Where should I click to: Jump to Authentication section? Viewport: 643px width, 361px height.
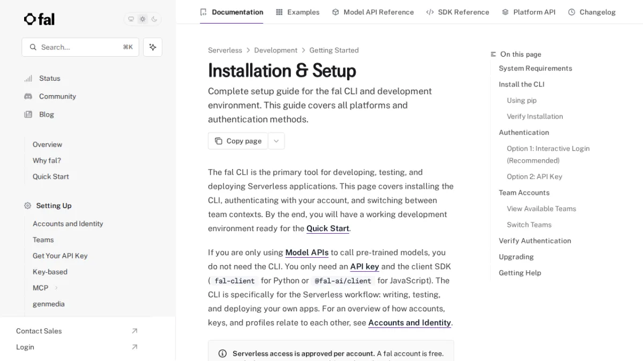(524, 133)
